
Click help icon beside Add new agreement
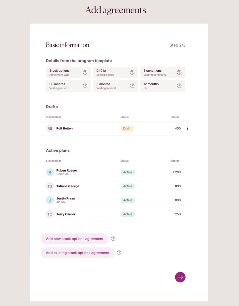tap(113, 239)
